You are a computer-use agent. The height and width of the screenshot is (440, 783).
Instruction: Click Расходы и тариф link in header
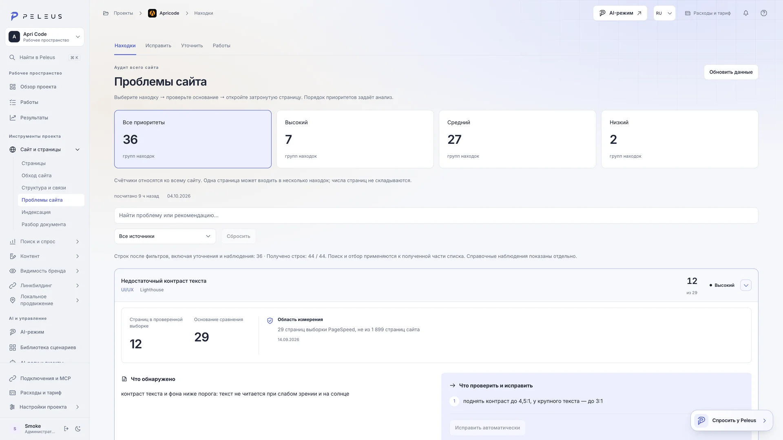click(x=708, y=13)
